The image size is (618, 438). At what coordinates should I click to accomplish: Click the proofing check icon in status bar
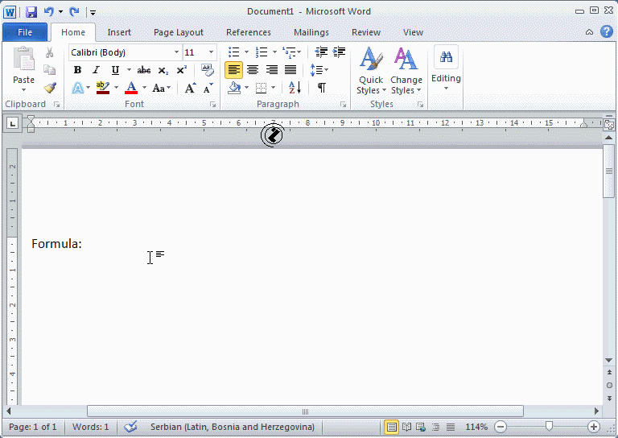click(x=131, y=427)
